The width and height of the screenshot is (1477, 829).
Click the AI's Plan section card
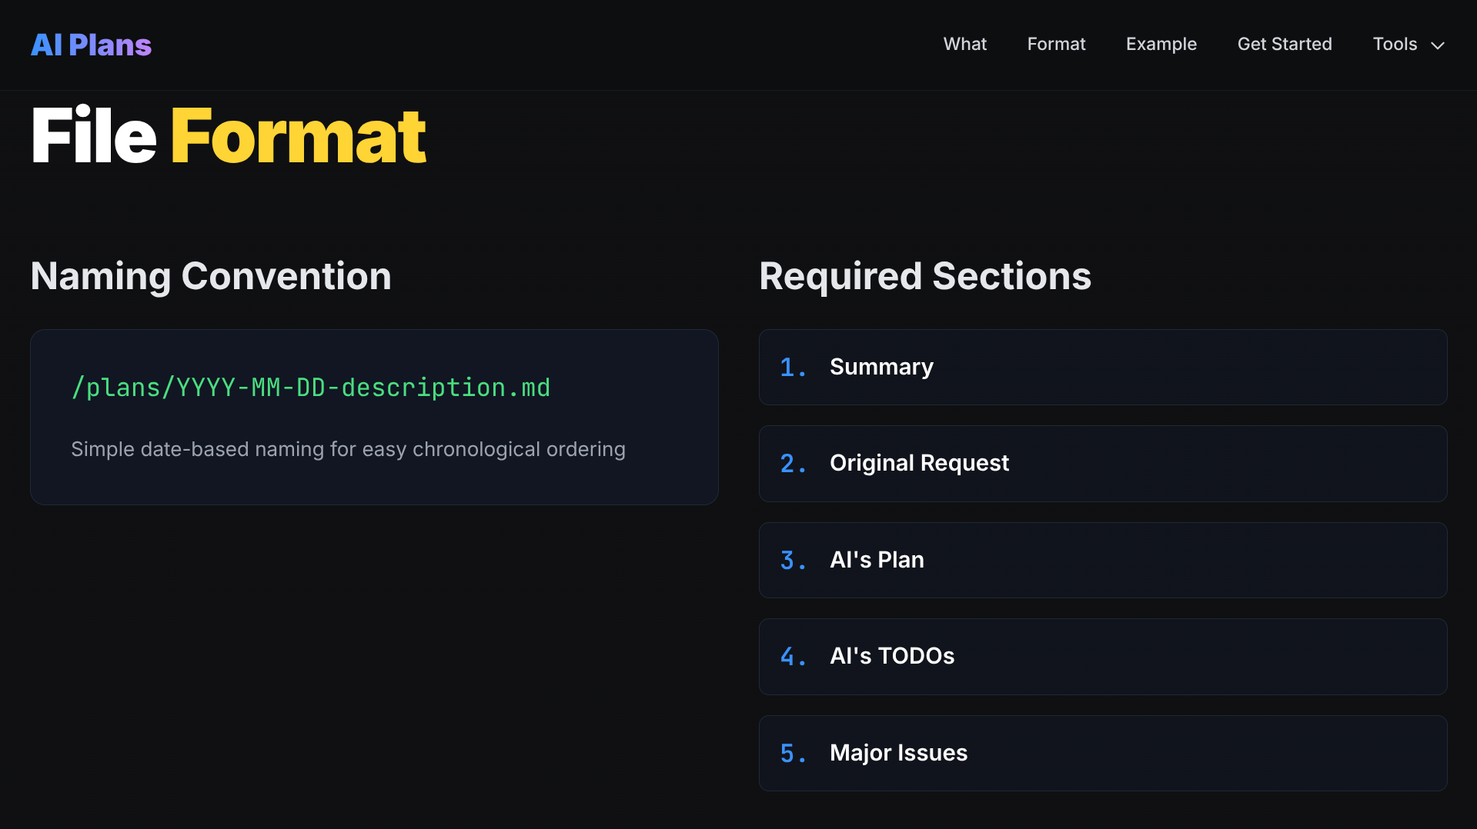click(1102, 560)
